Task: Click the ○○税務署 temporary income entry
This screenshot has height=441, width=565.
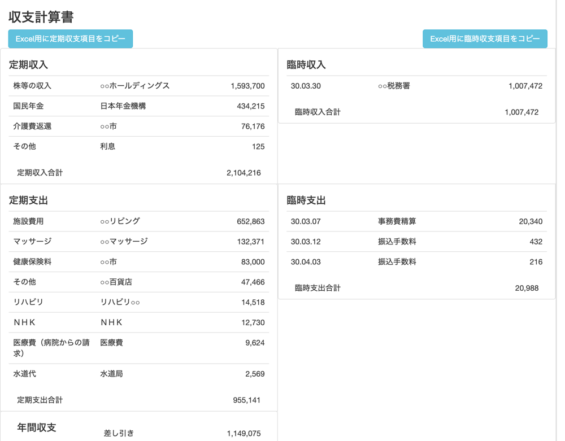Action: (x=394, y=86)
